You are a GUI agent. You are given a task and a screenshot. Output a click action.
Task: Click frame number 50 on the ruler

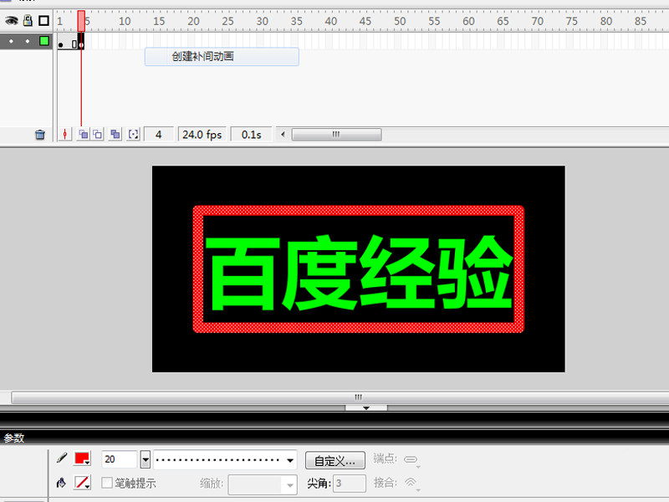click(400, 22)
